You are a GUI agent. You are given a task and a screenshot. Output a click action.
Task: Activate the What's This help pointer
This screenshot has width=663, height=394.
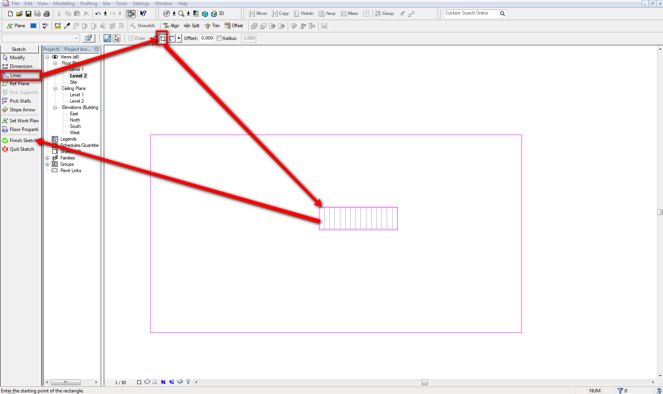[143, 14]
